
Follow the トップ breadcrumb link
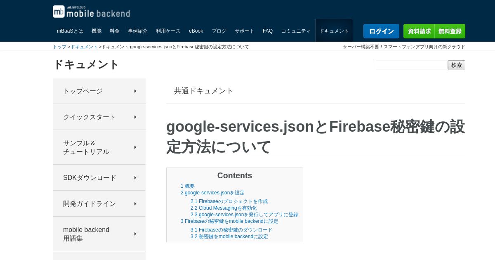[59, 47]
